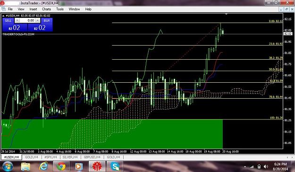Click the BUY one-click trading button
Viewport: 295px width, 172px height.
(x=47, y=21)
